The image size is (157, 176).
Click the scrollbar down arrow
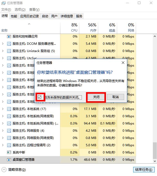point(155,161)
